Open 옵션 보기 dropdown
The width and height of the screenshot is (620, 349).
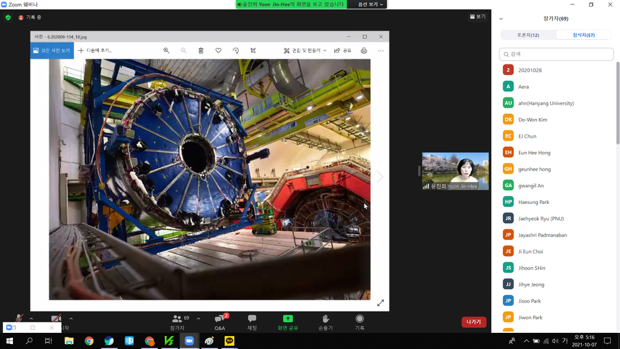coord(370,4)
